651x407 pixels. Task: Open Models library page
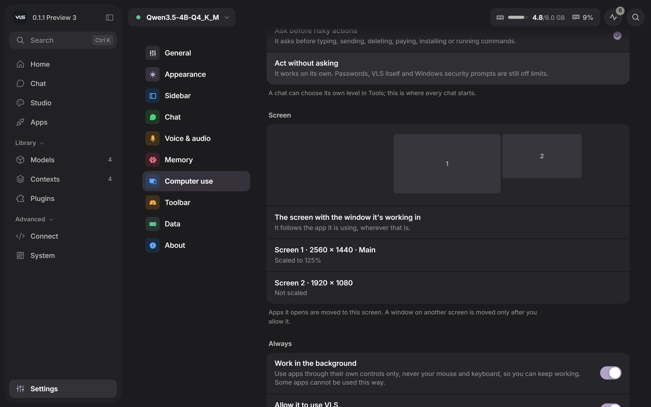point(63,160)
